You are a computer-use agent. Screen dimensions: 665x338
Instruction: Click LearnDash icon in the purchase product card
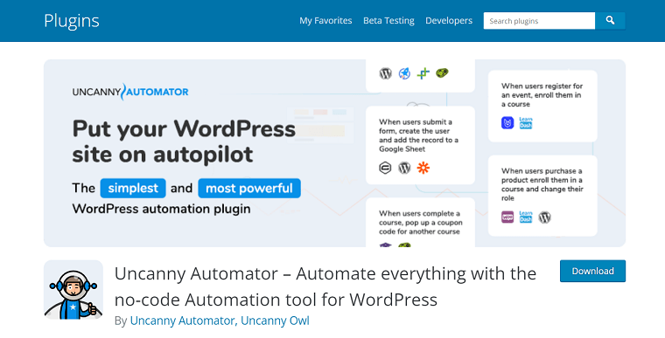click(526, 217)
